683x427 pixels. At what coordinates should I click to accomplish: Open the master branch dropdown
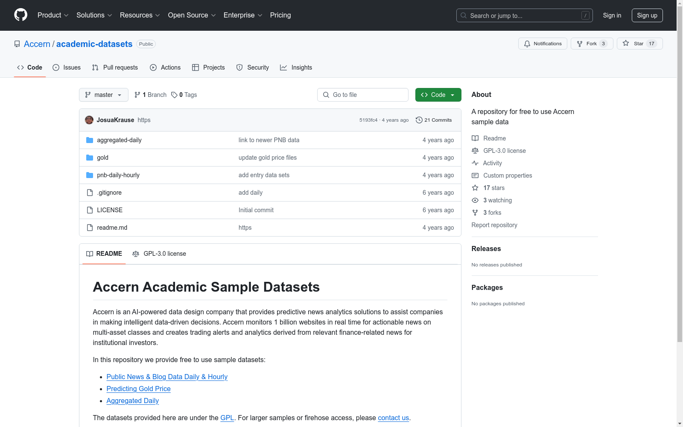[x=104, y=95]
